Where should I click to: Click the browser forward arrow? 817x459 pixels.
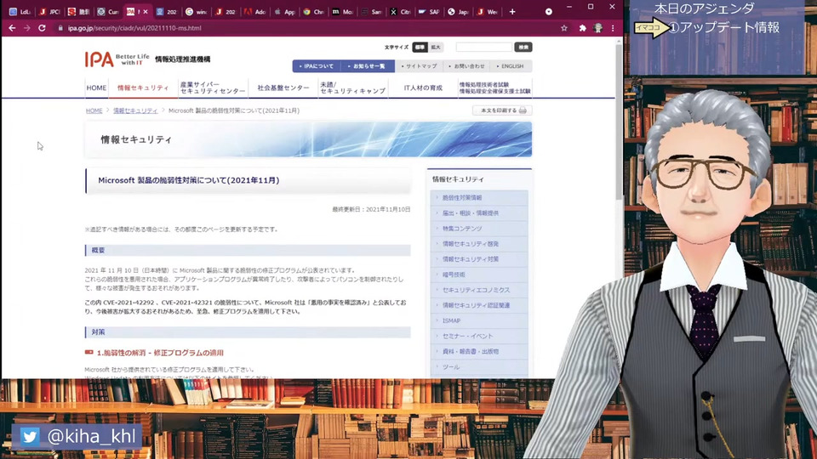tap(26, 28)
